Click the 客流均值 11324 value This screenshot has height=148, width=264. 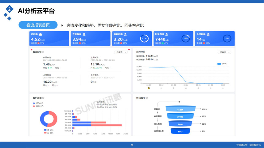coord(150,56)
